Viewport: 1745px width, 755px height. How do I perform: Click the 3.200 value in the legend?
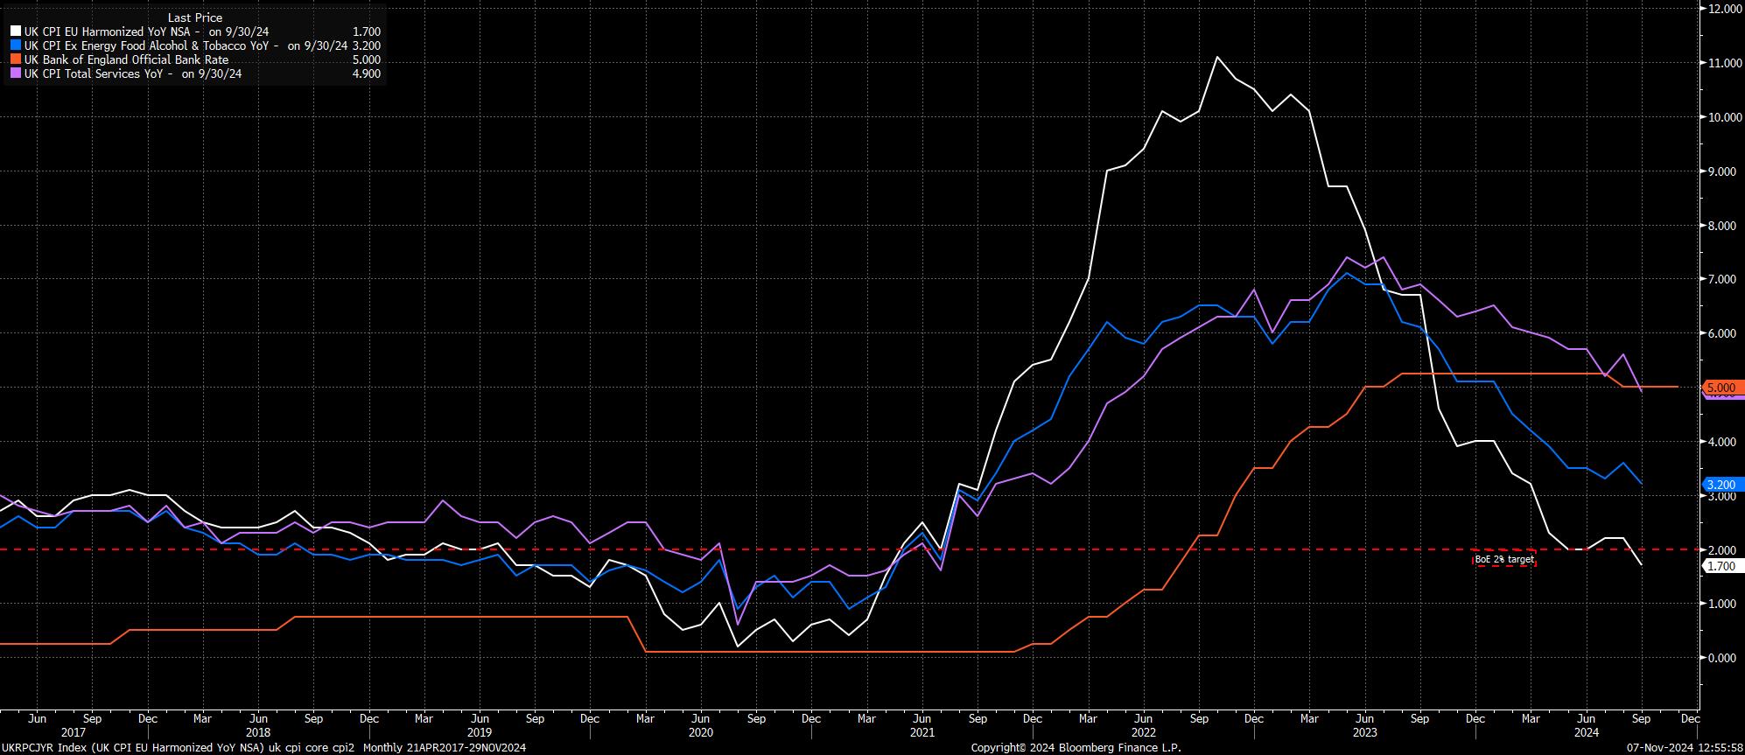pyautogui.click(x=368, y=45)
